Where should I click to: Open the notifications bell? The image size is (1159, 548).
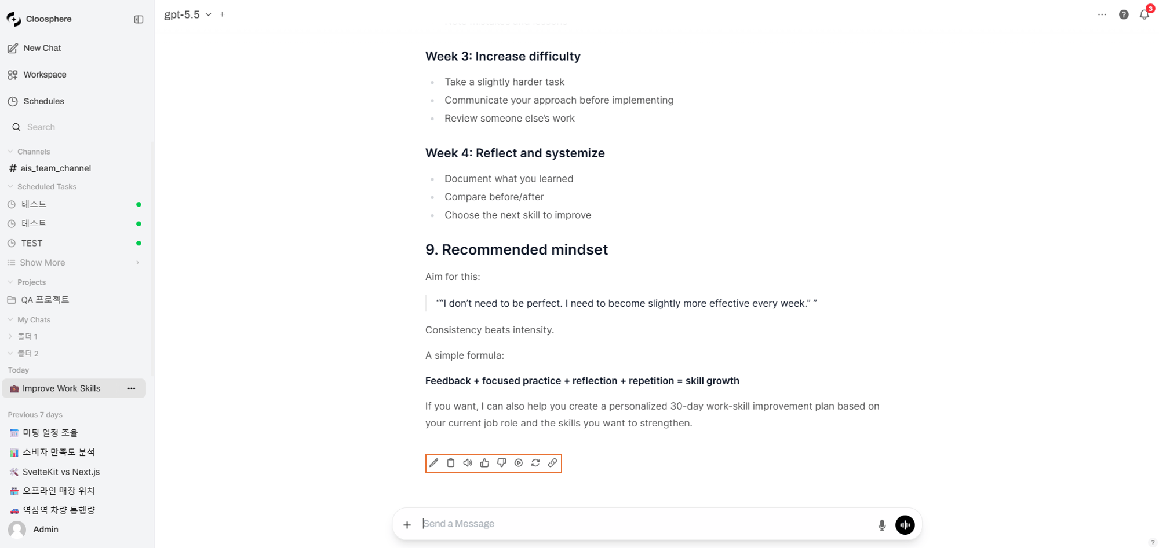(x=1145, y=15)
